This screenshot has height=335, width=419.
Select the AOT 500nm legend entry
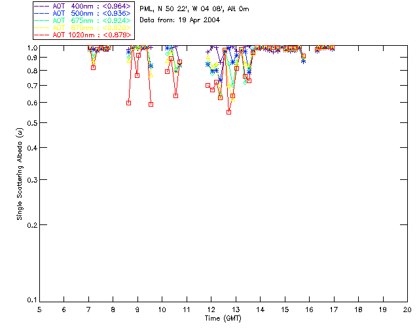[x=83, y=13]
